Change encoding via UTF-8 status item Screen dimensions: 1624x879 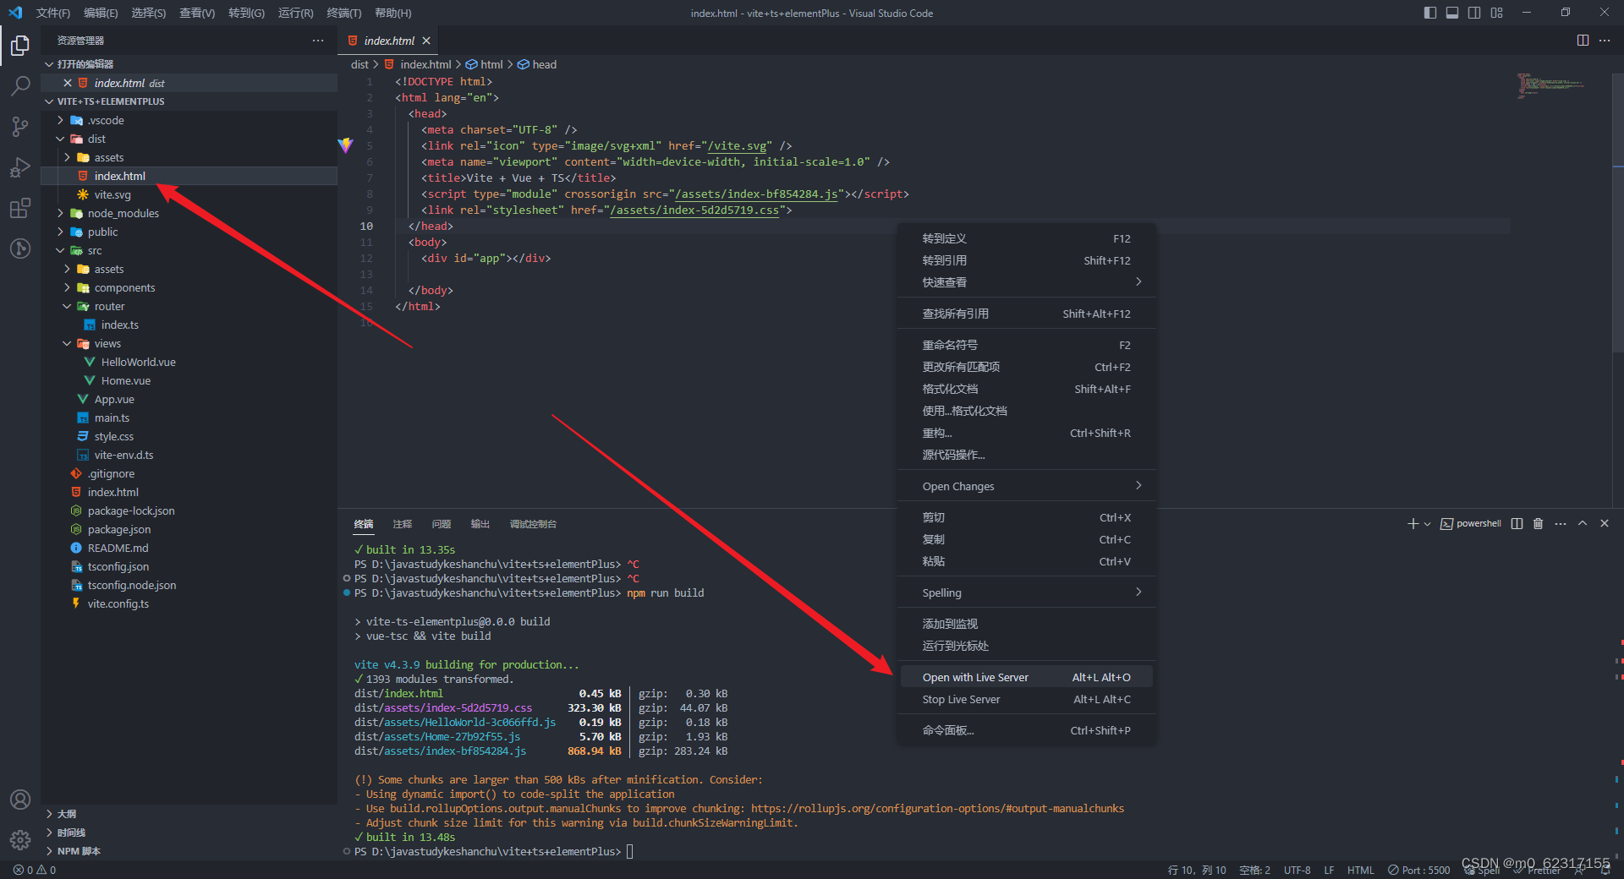pyautogui.click(x=1297, y=870)
